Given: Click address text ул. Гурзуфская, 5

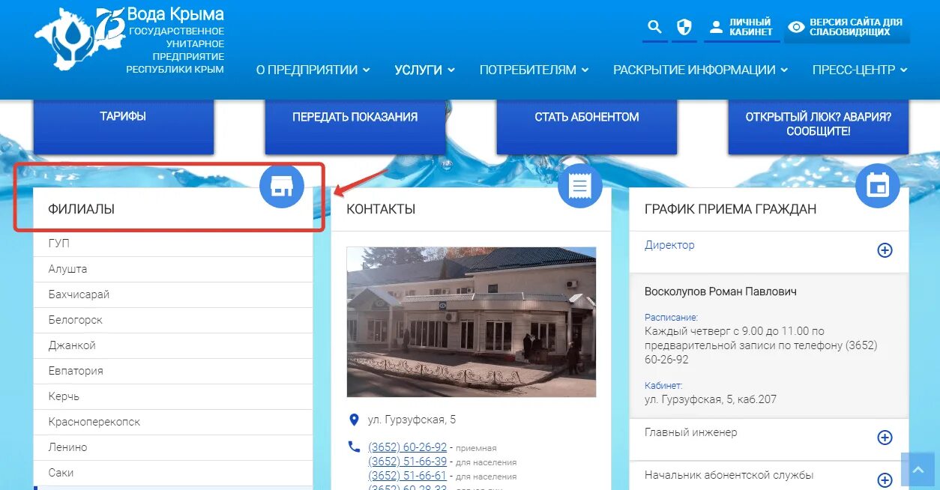Looking at the screenshot, I should (x=412, y=420).
